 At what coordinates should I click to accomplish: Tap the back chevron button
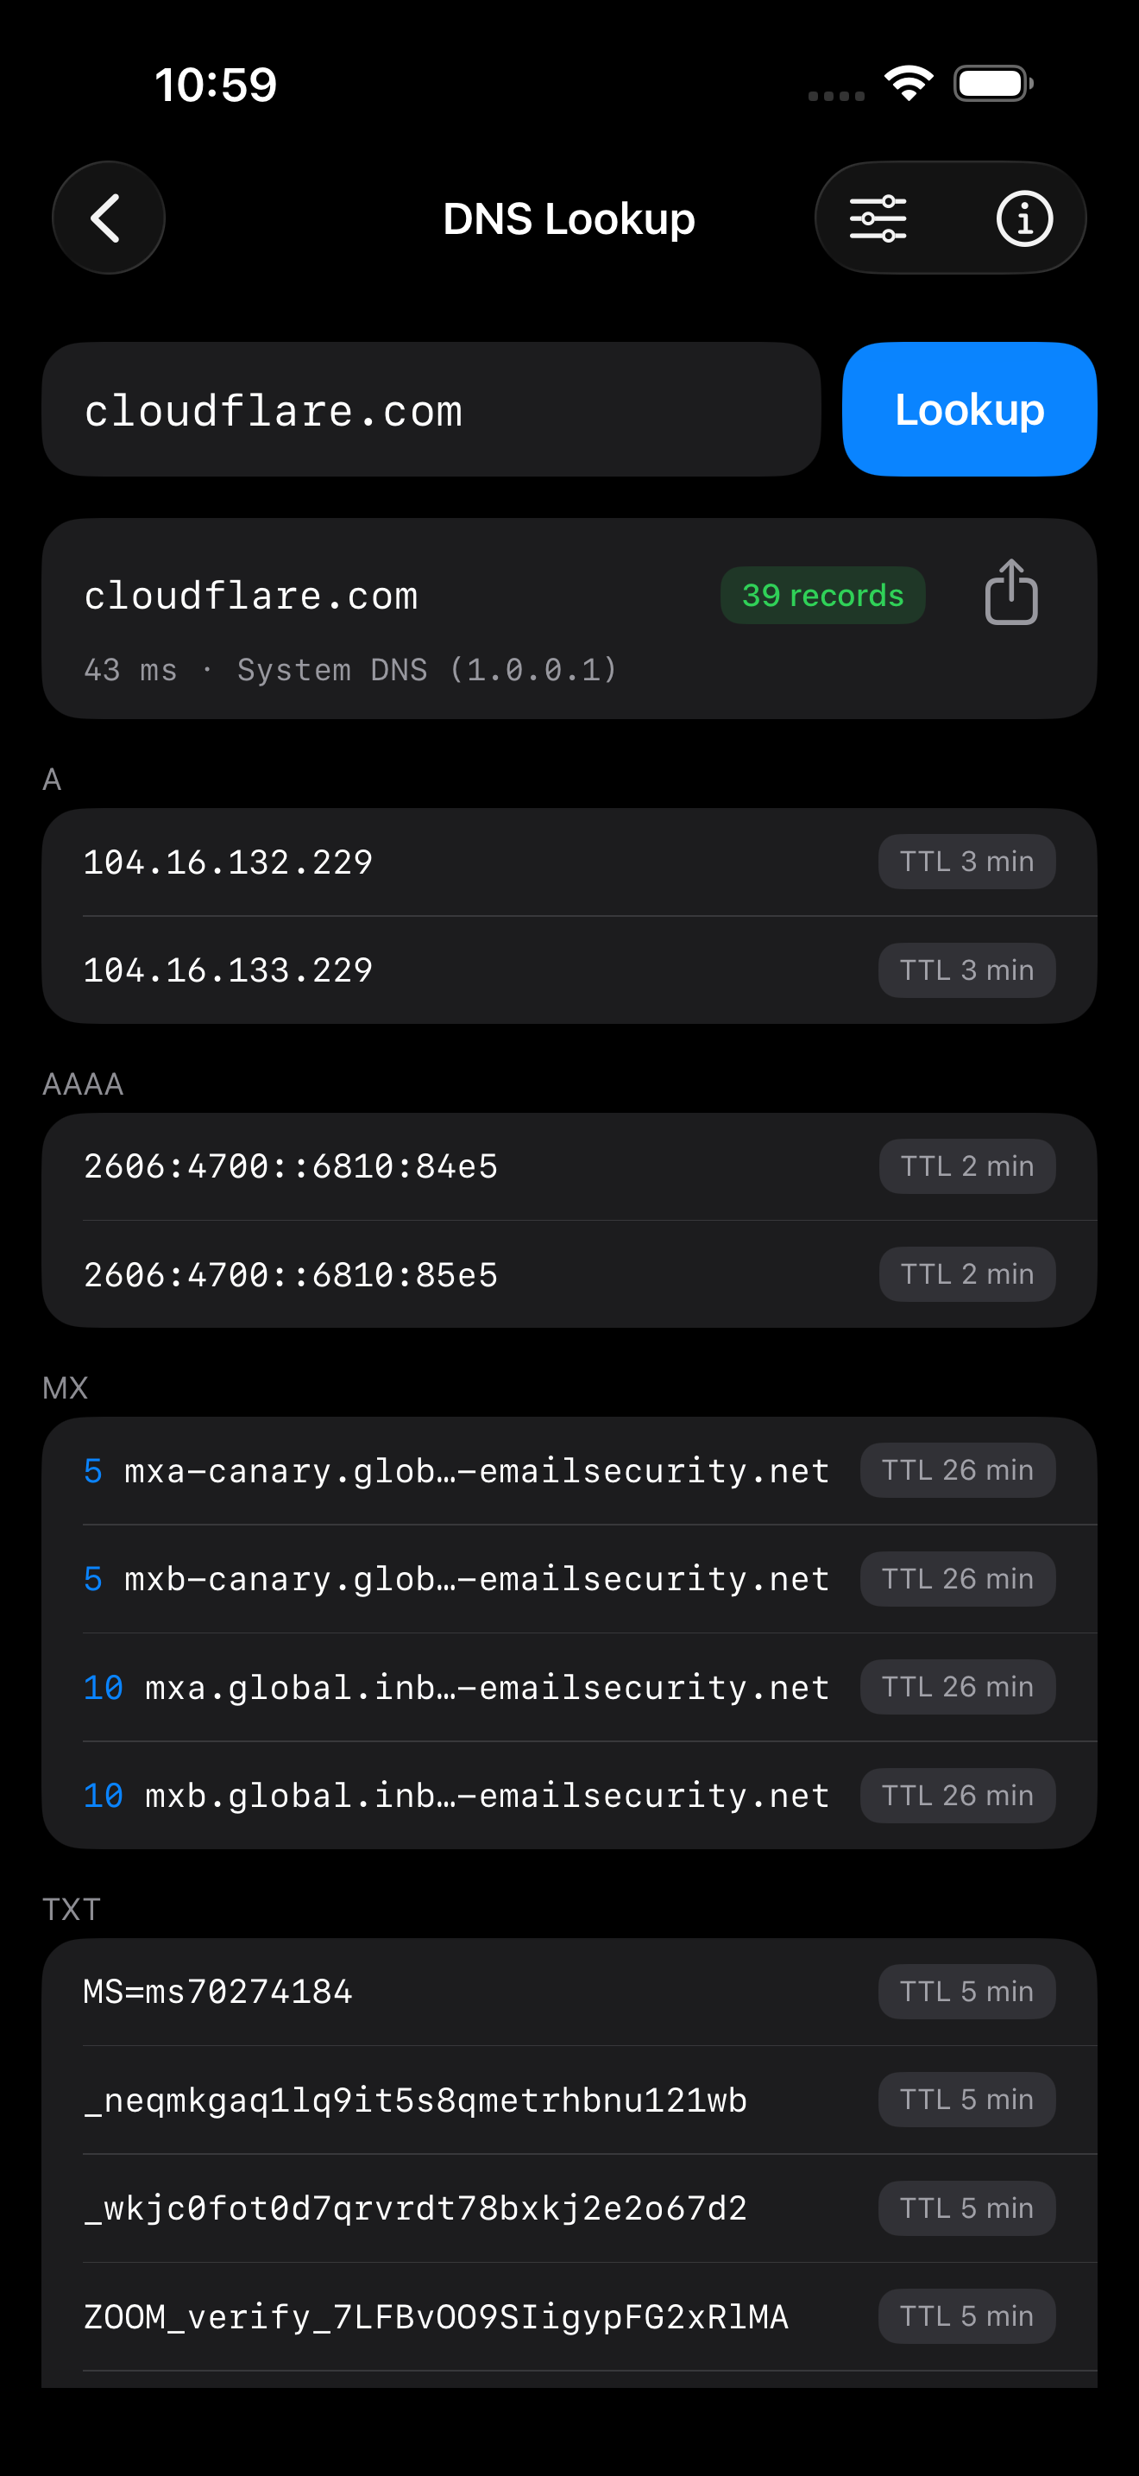108,218
